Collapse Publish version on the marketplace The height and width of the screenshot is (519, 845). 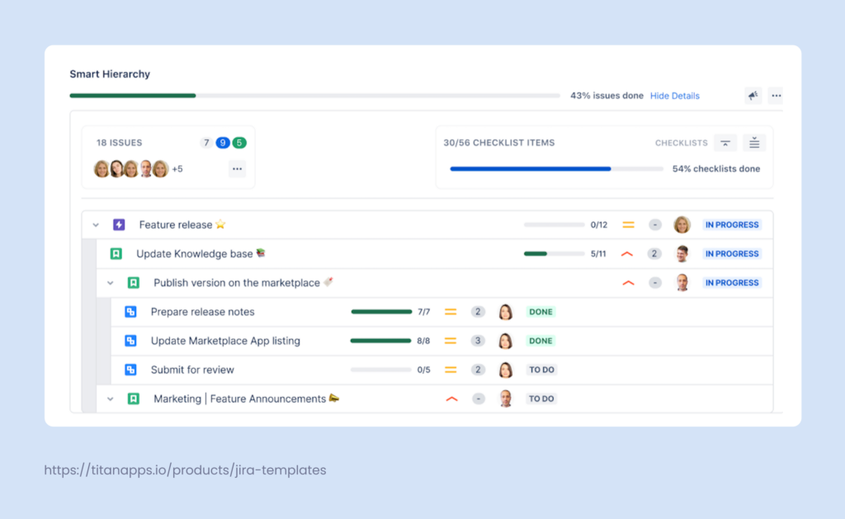pos(111,283)
